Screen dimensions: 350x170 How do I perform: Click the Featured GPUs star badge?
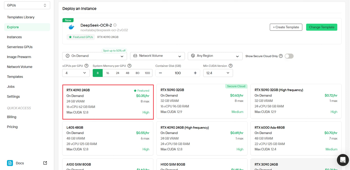click(81, 37)
